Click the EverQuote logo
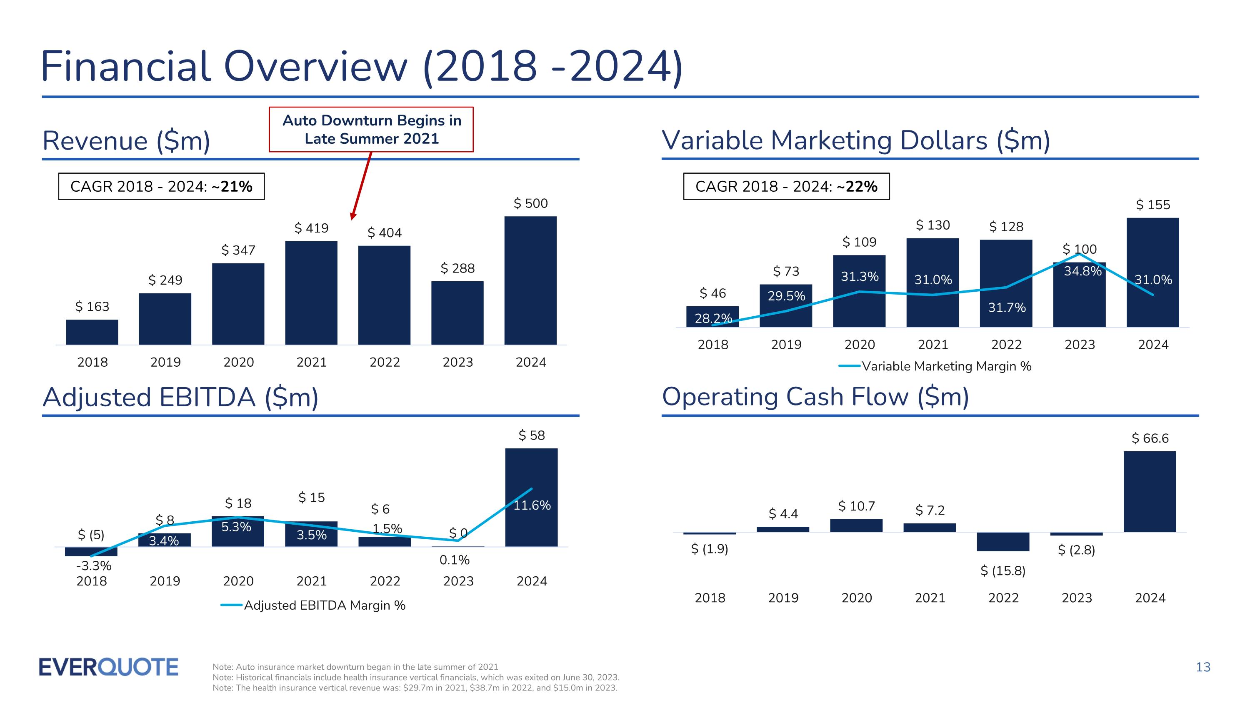1250x703 pixels. (x=108, y=667)
